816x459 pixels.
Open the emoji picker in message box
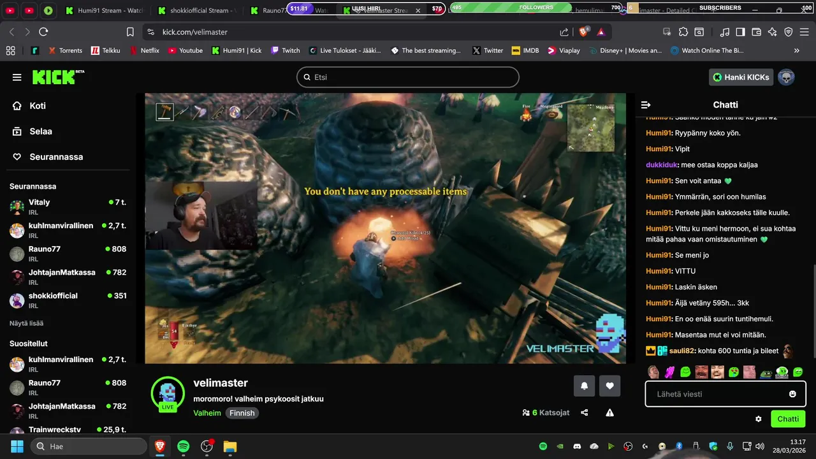[792, 394]
